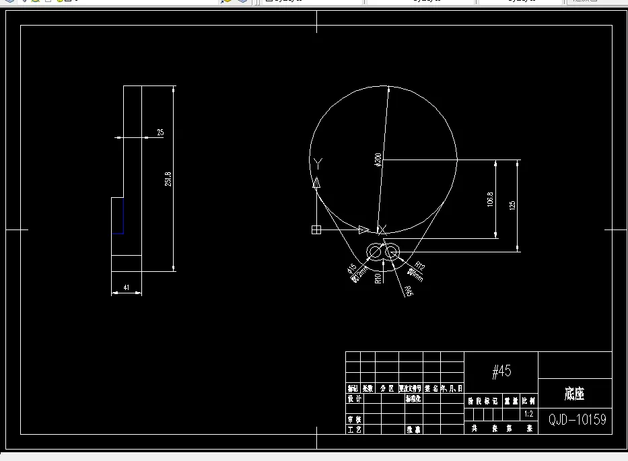Click the 重量 weight header cell
The height and width of the screenshot is (461, 628).
511,400
